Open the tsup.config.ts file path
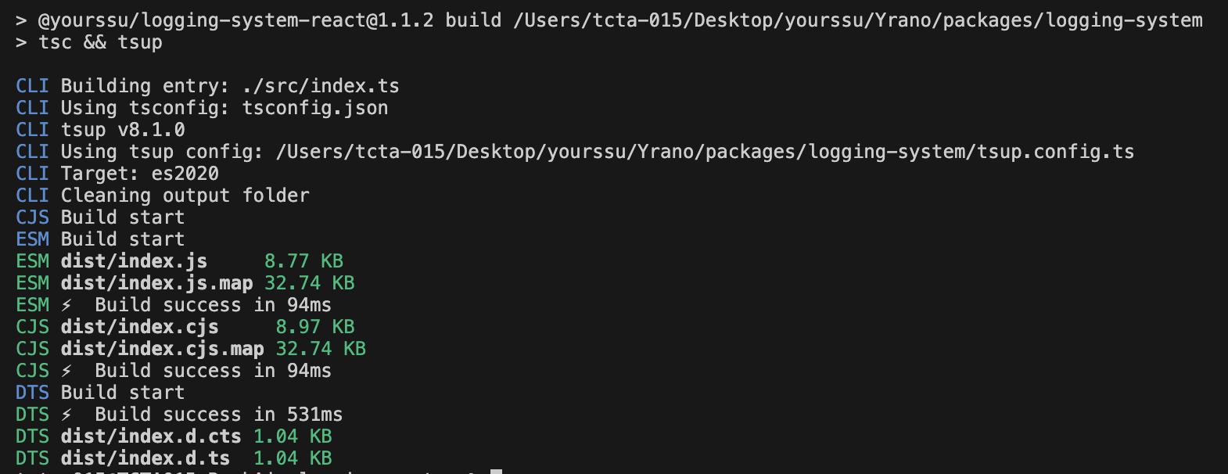 click(704, 152)
